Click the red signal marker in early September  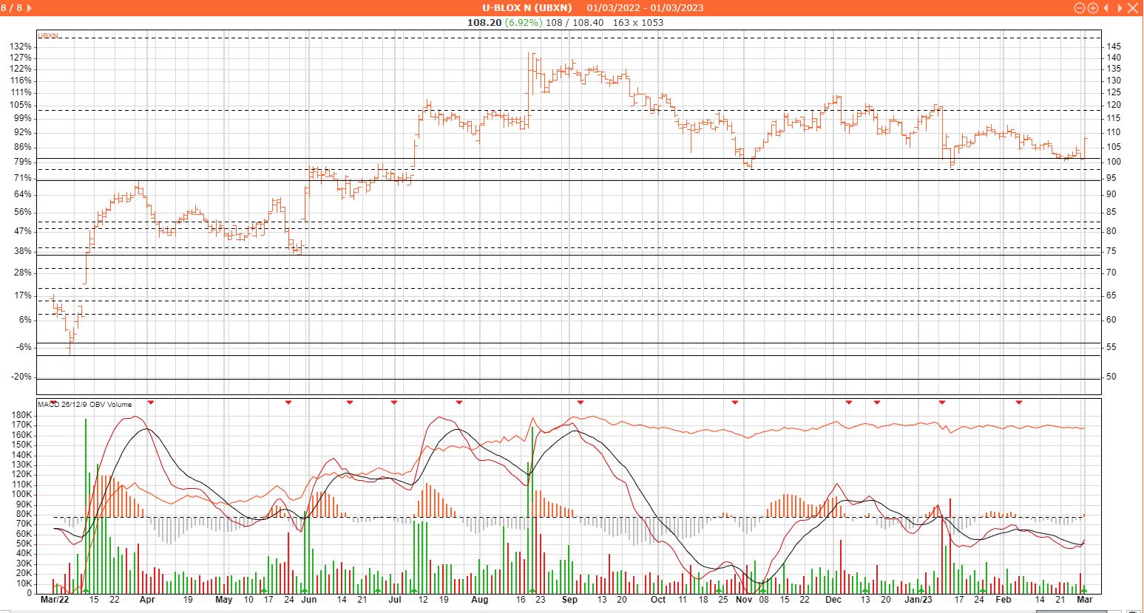coord(581,403)
